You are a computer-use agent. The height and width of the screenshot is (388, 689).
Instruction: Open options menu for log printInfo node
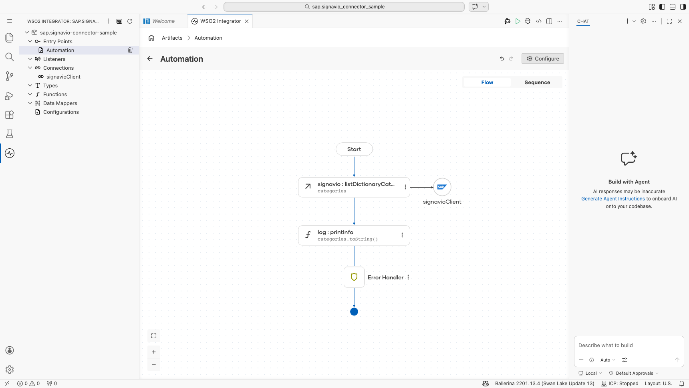[x=402, y=235]
